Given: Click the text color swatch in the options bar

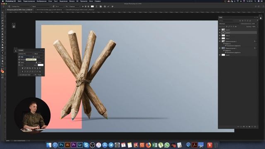Looking at the screenshot, I should [92, 7].
